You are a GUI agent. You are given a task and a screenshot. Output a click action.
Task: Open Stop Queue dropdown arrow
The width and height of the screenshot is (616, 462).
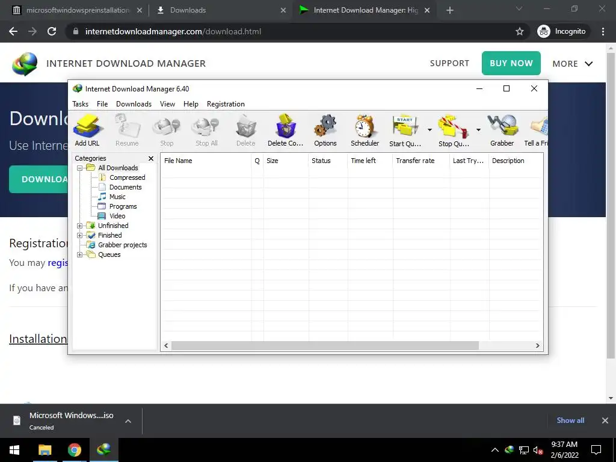(x=478, y=130)
